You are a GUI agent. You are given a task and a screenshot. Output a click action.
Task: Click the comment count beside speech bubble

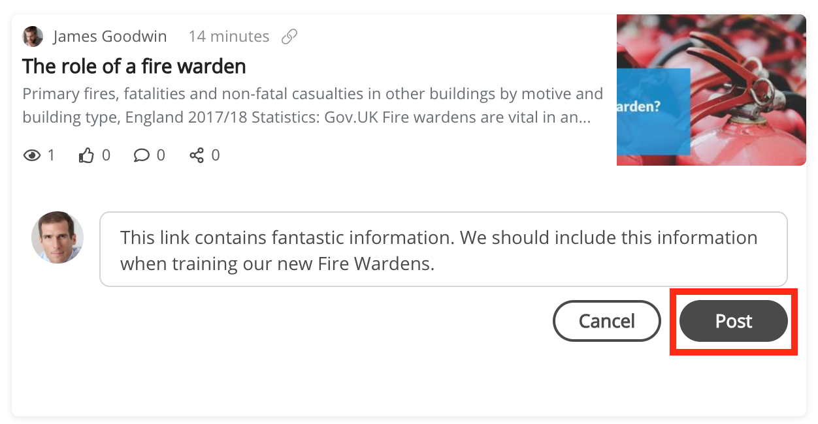(161, 155)
